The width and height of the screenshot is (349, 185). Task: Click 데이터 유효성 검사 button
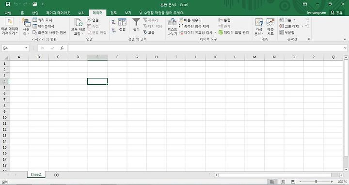pos(196,32)
